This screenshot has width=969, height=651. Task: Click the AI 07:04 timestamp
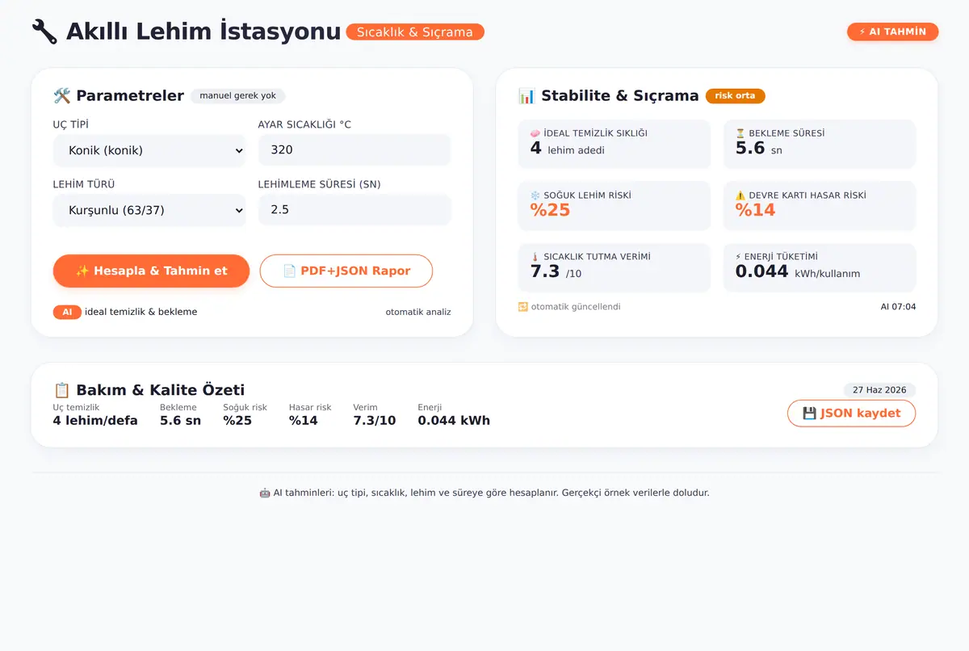[898, 307]
